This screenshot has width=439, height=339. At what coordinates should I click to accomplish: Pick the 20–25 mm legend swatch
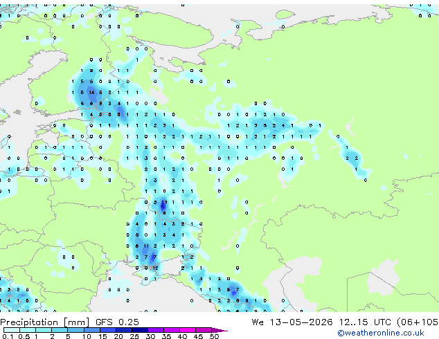click(x=124, y=330)
